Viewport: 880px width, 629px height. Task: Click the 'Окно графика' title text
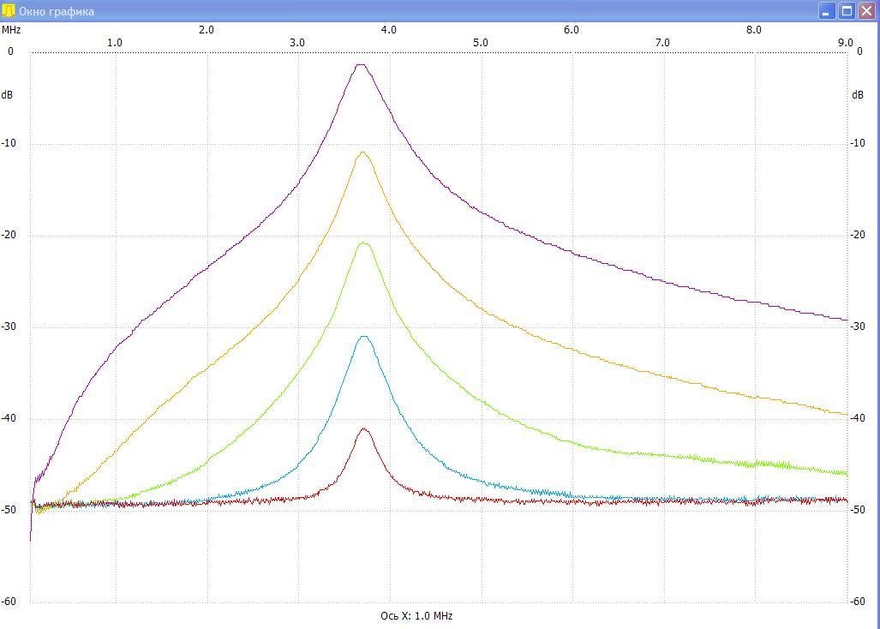coord(57,11)
